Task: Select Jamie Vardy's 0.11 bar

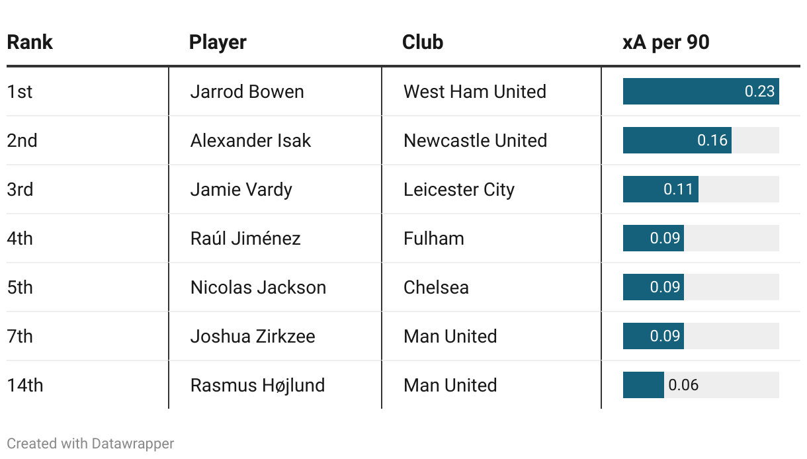Action: tap(661, 189)
